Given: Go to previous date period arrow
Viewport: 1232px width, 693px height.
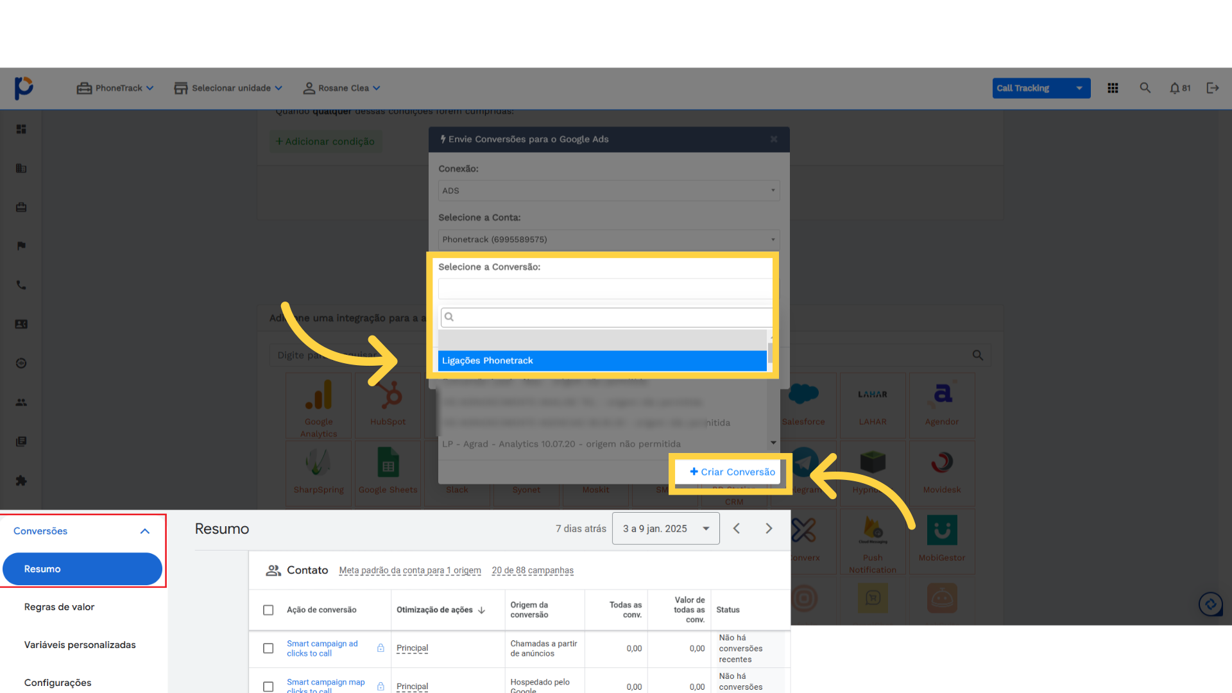Looking at the screenshot, I should pos(737,528).
